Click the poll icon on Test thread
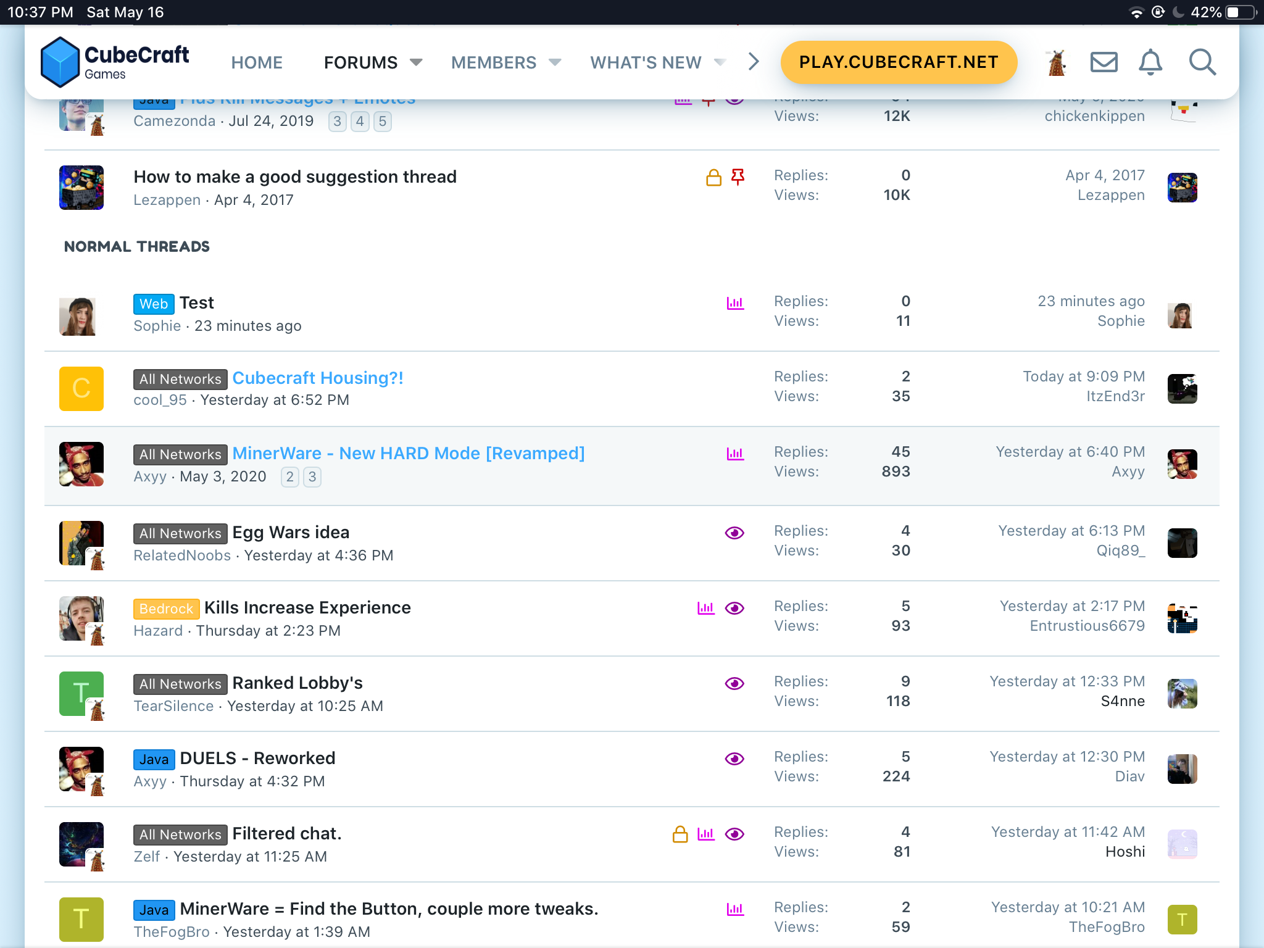This screenshot has width=1264, height=948. tap(735, 303)
